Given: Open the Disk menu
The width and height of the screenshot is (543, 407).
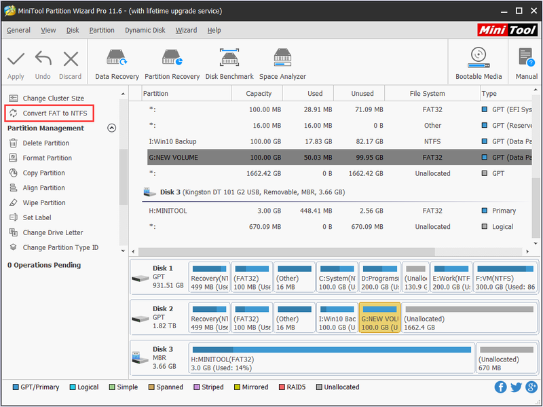Looking at the screenshot, I should click(73, 30).
